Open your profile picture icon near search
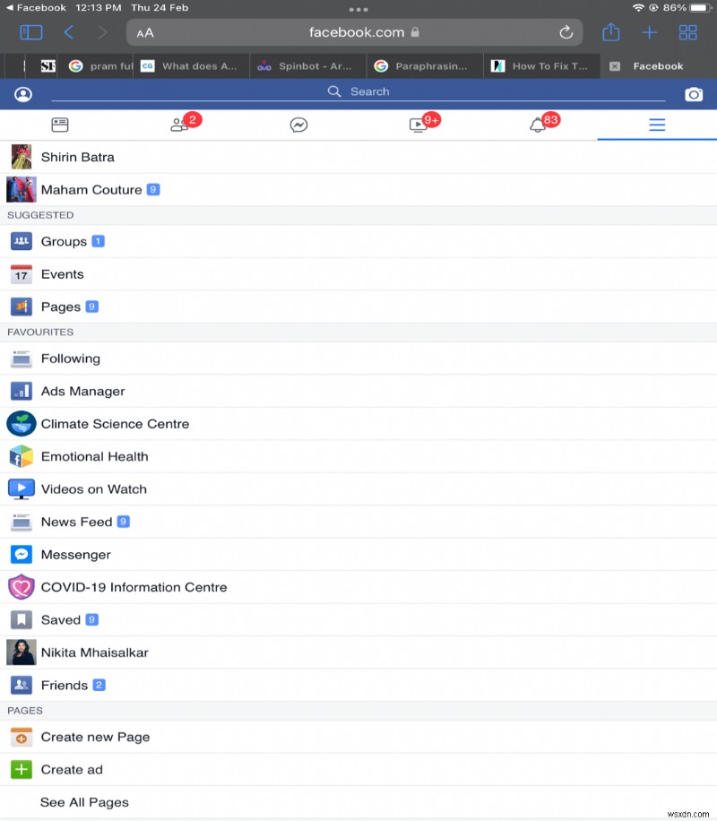This screenshot has height=821, width=717. coord(22,92)
